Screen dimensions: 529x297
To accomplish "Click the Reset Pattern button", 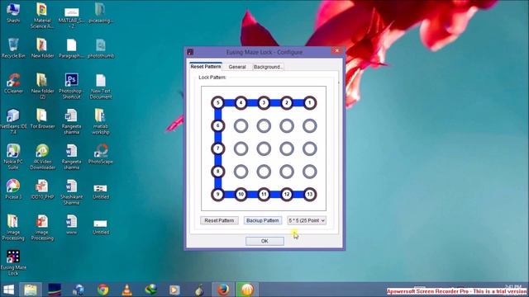I will click(219, 220).
